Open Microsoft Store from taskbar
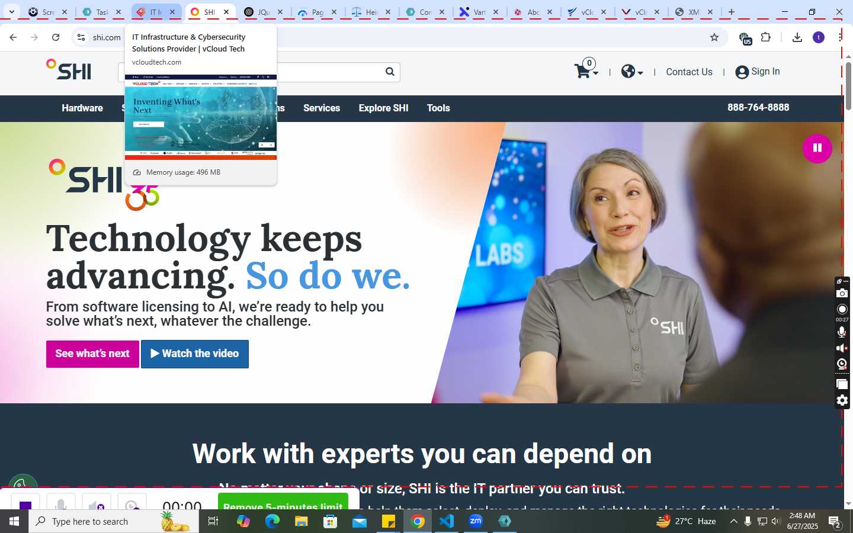853x533 pixels. 330,521
